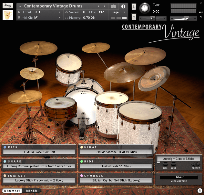The height and width of the screenshot is (195, 204).
Task: Take a snapshot with the camera icon
Action: click(x=113, y=6)
